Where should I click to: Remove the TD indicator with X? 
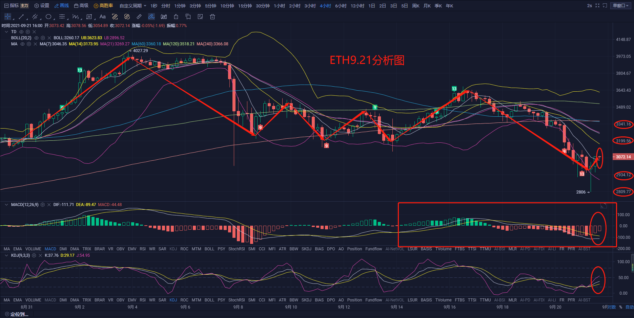[34, 32]
